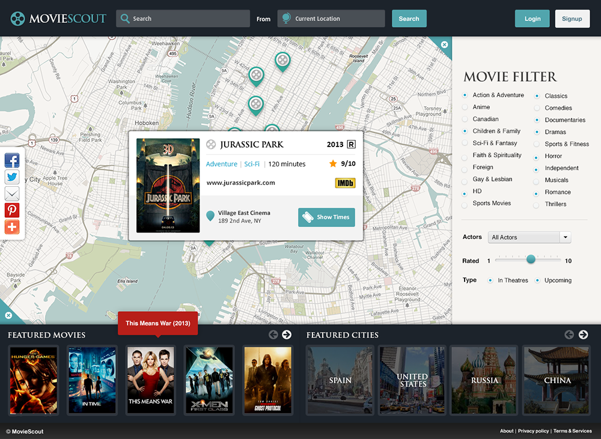The image size is (601, 439).
Task: Close the map bottom-left corner X
Action: coord(8,315)
